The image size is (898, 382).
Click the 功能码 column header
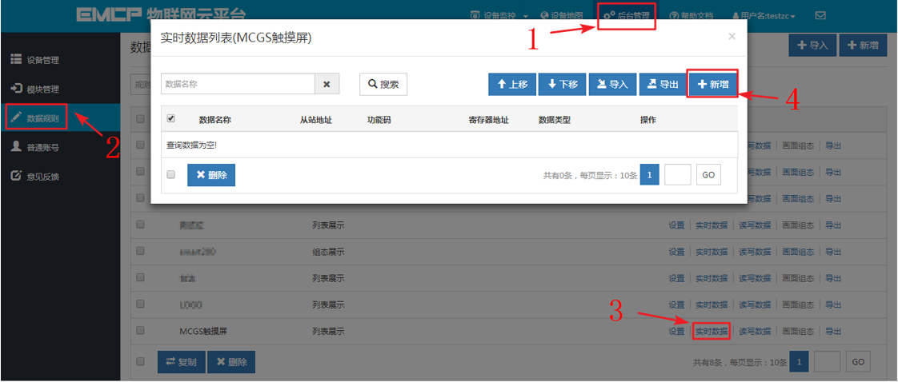coord(379,120)
